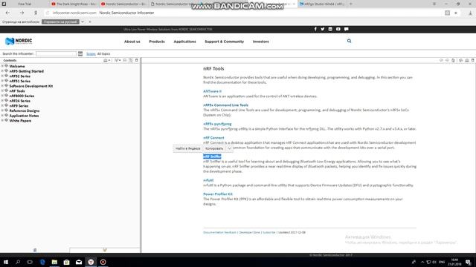Click link with contents icon in Contents toolbar

point(131,61)
